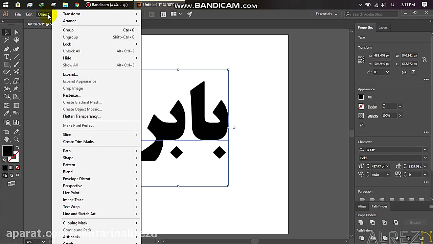The image size is (433, 244).
Task: Select the Rectangle tool
Action: (x=7, y=65)
